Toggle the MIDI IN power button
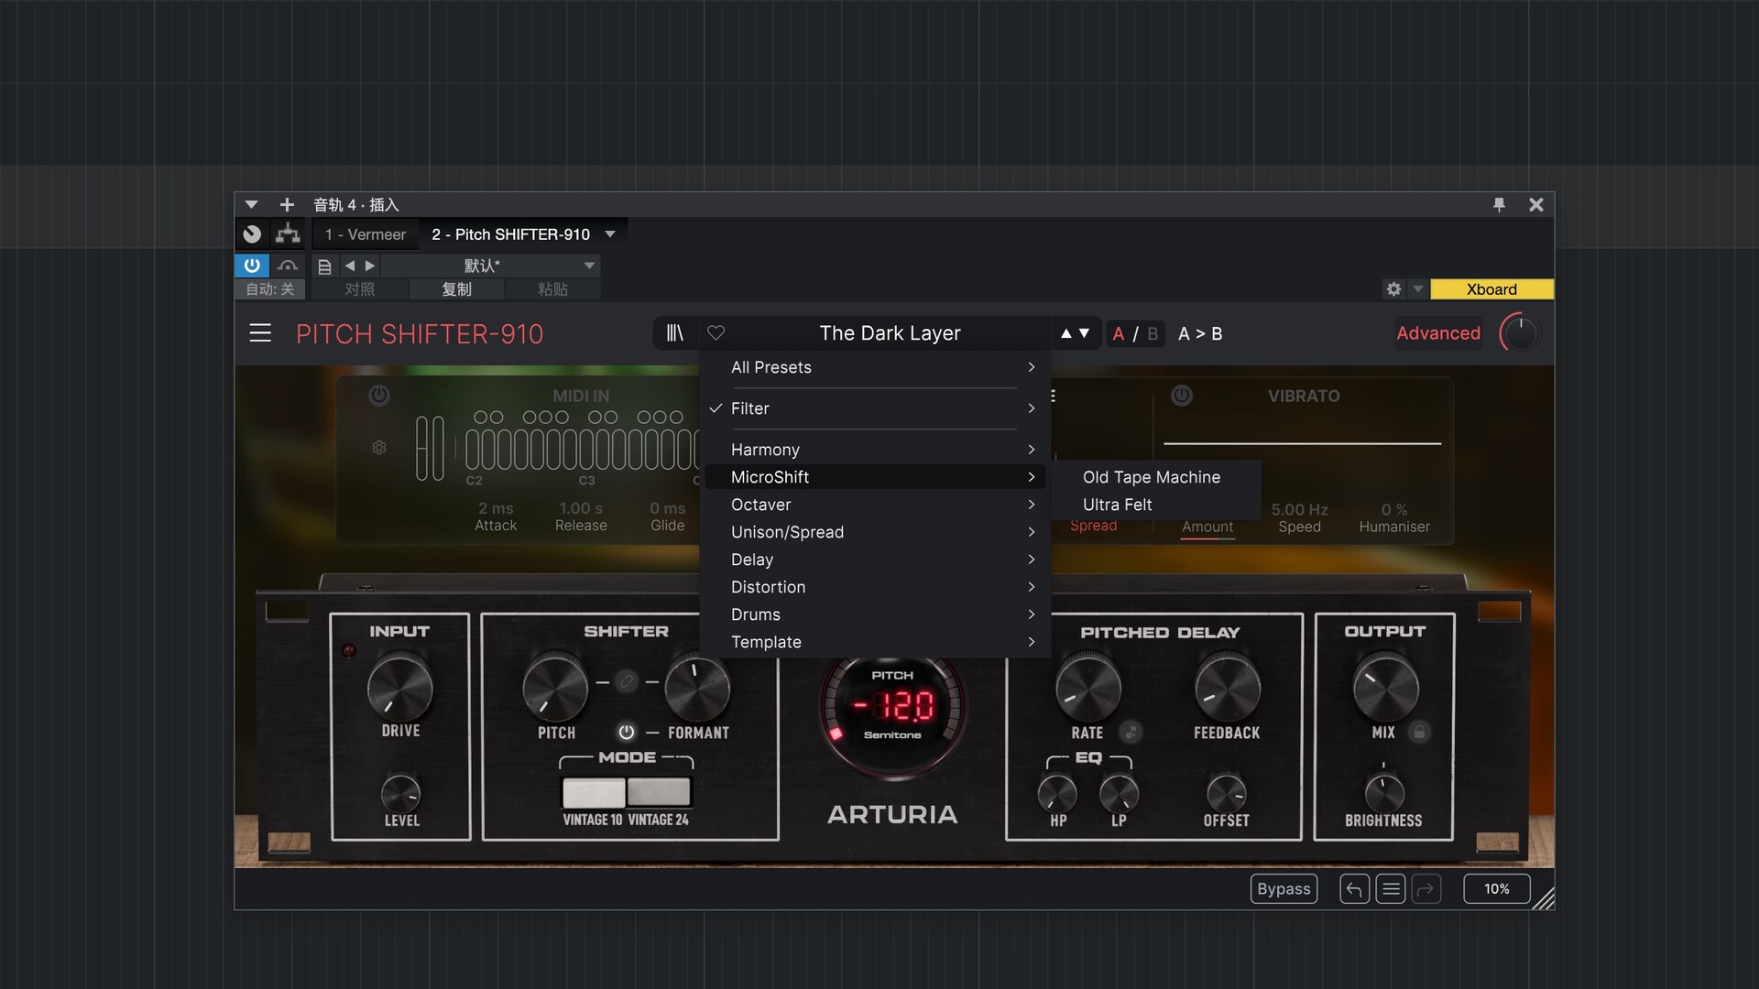 [379, 396]
